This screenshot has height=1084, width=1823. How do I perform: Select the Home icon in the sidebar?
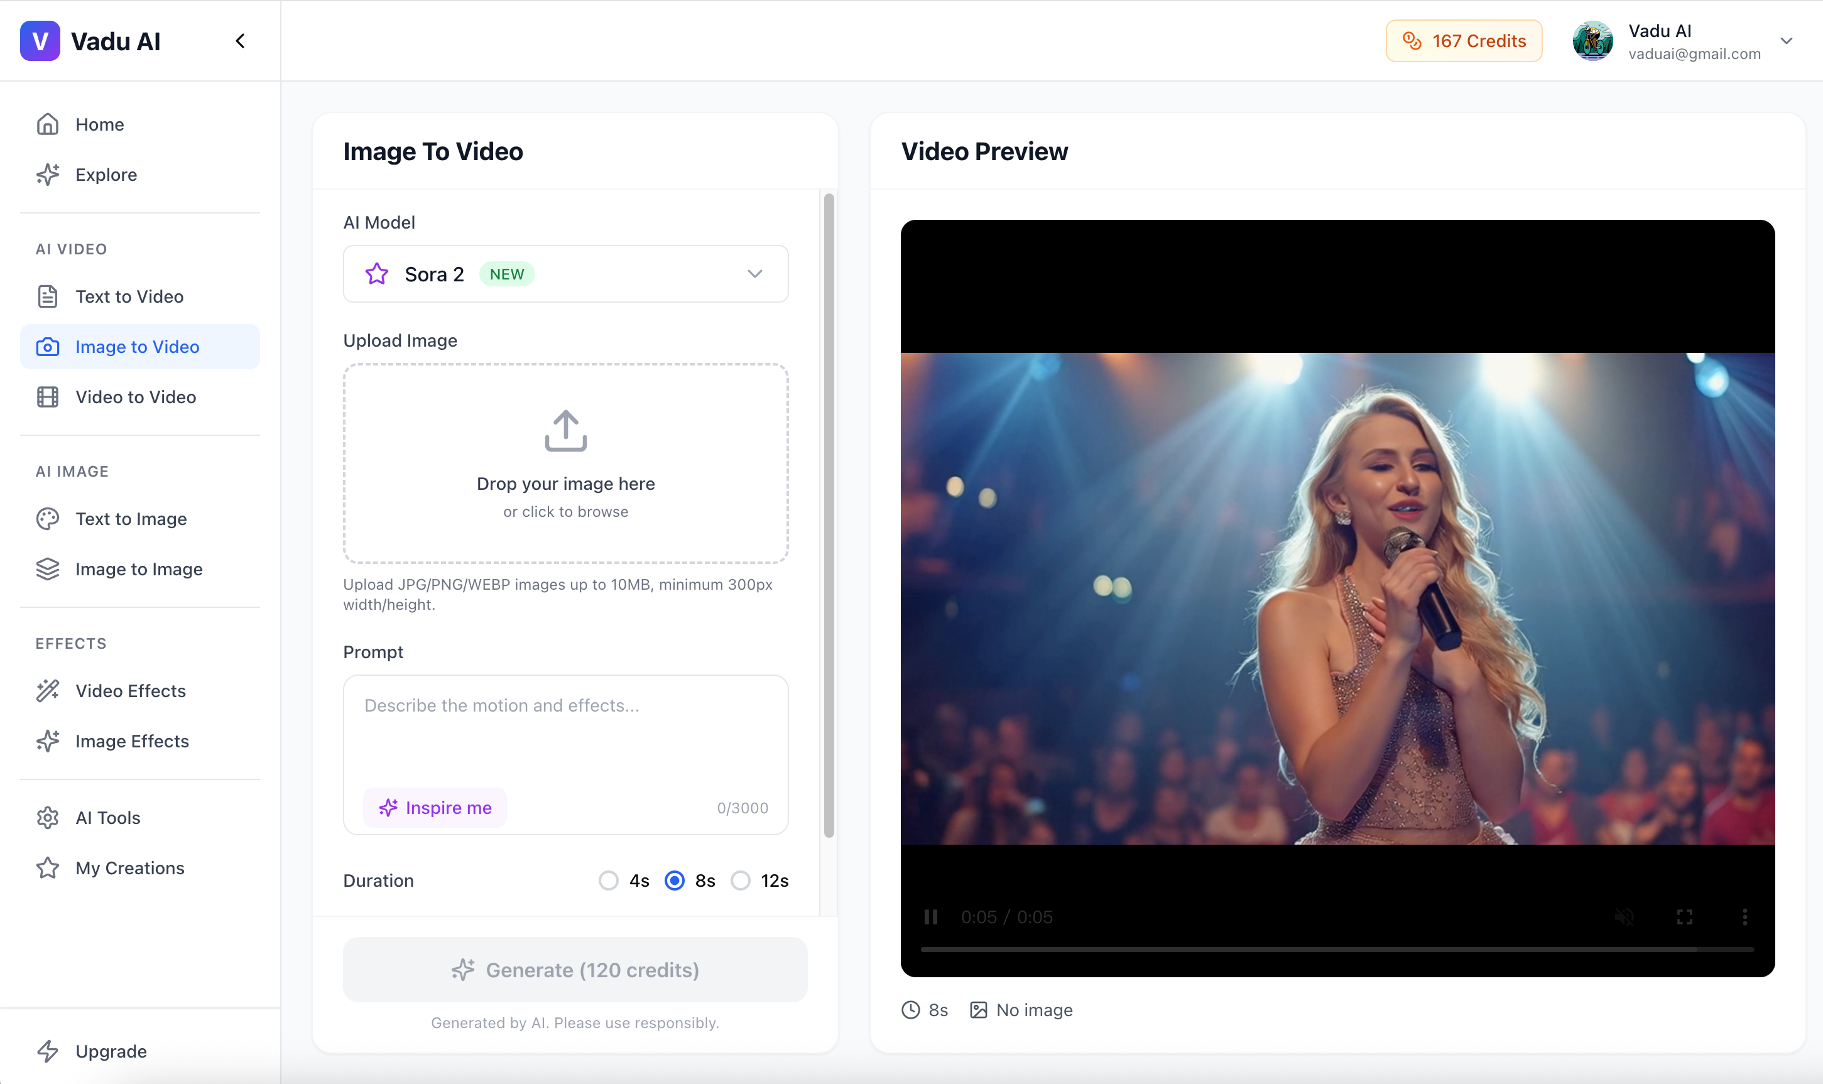[46, 124]
